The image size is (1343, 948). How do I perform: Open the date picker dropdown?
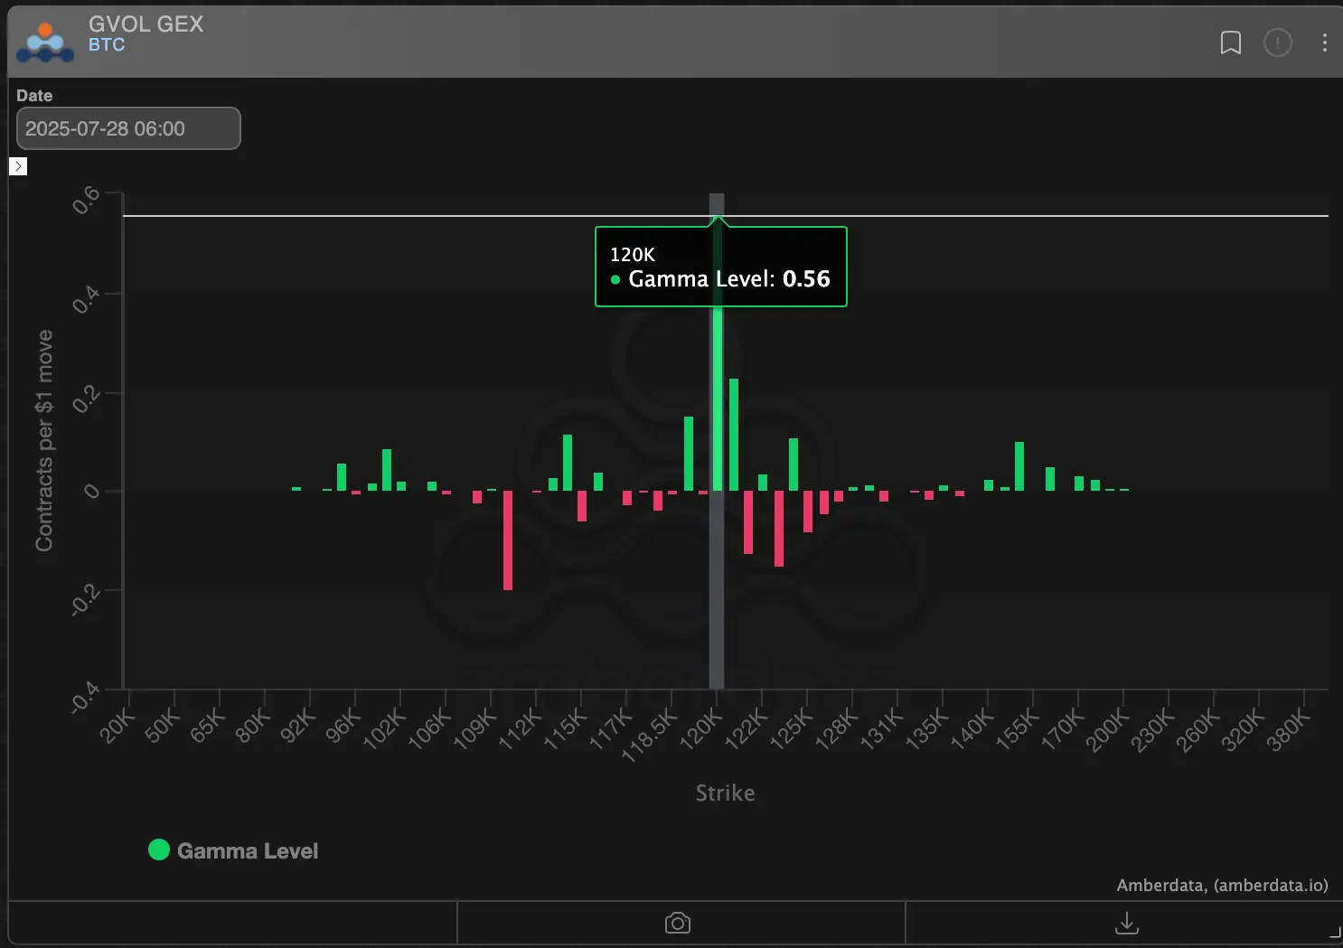point(127,128)
